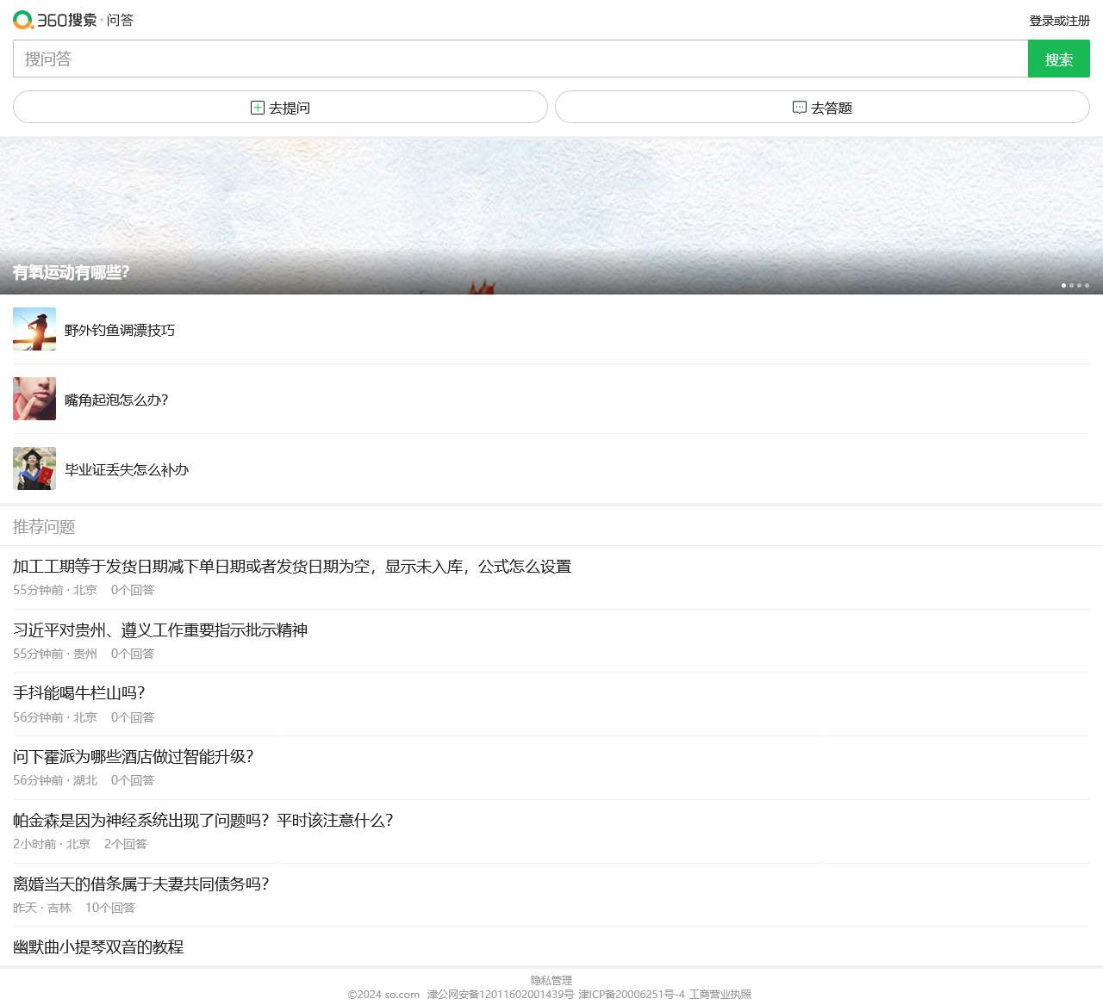This screenshot has width=1103, height=1005.
Task: Click the 10个回答 count under 离婚 question
Action: 110,908
